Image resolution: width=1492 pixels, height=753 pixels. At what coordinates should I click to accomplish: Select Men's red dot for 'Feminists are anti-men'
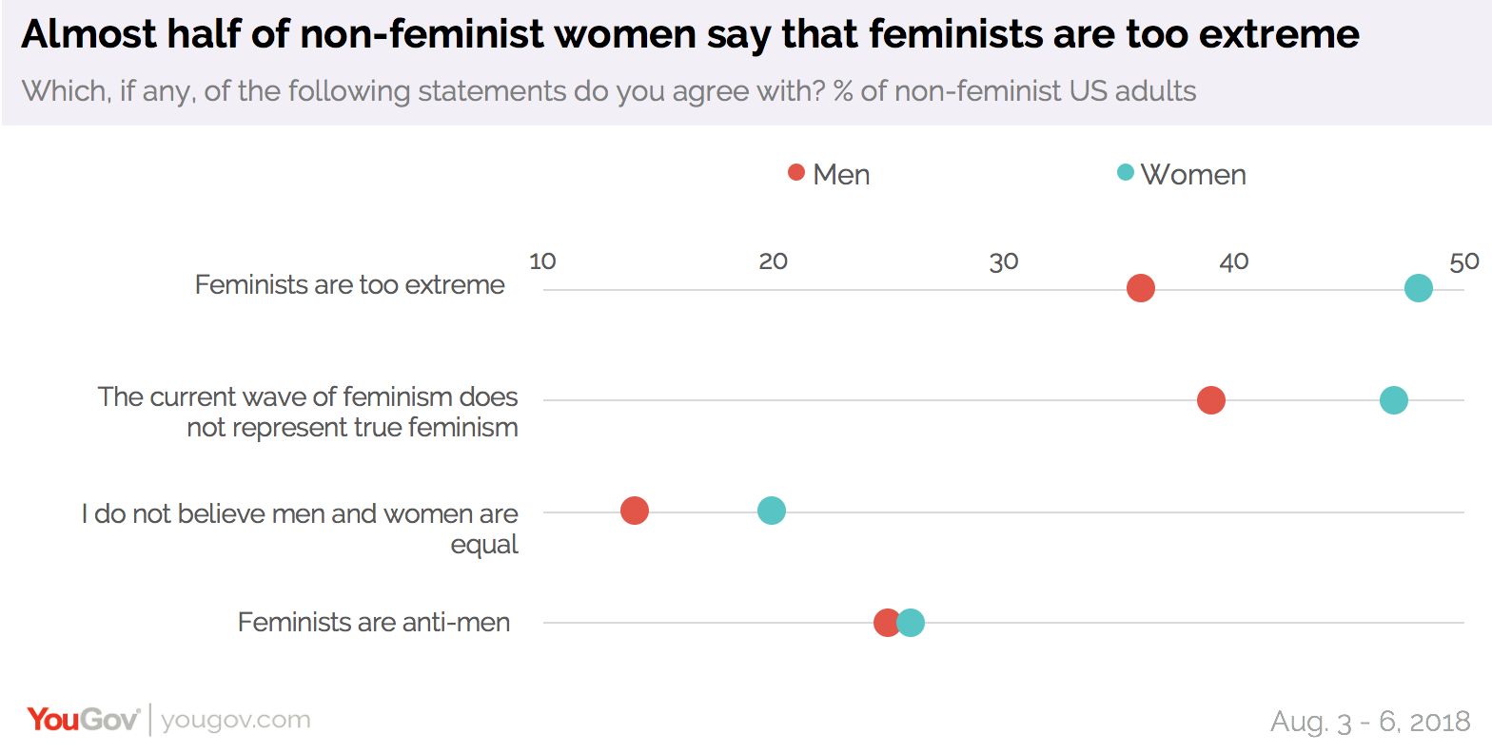(x=885, y=623)
